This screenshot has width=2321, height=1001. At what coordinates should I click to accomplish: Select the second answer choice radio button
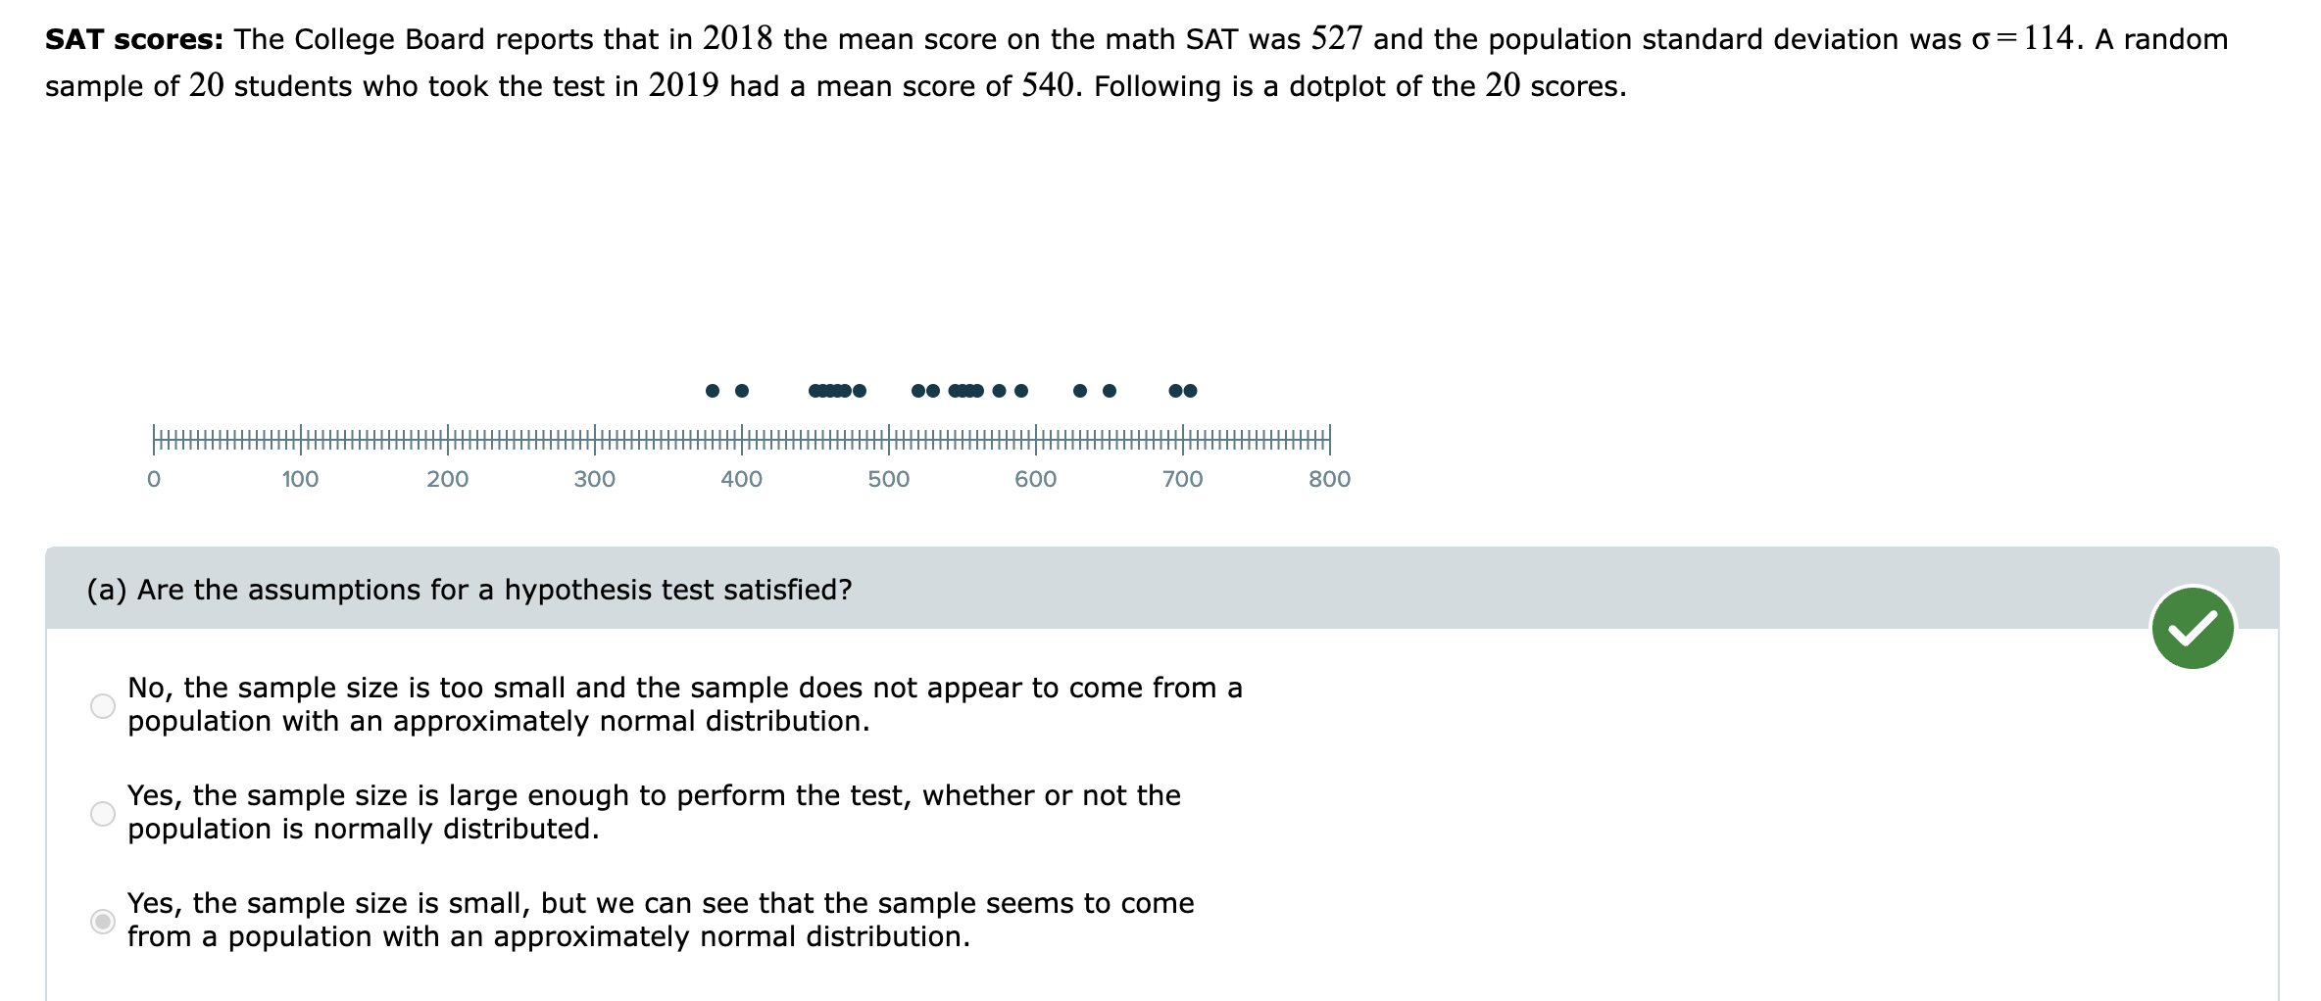point(101,812)
